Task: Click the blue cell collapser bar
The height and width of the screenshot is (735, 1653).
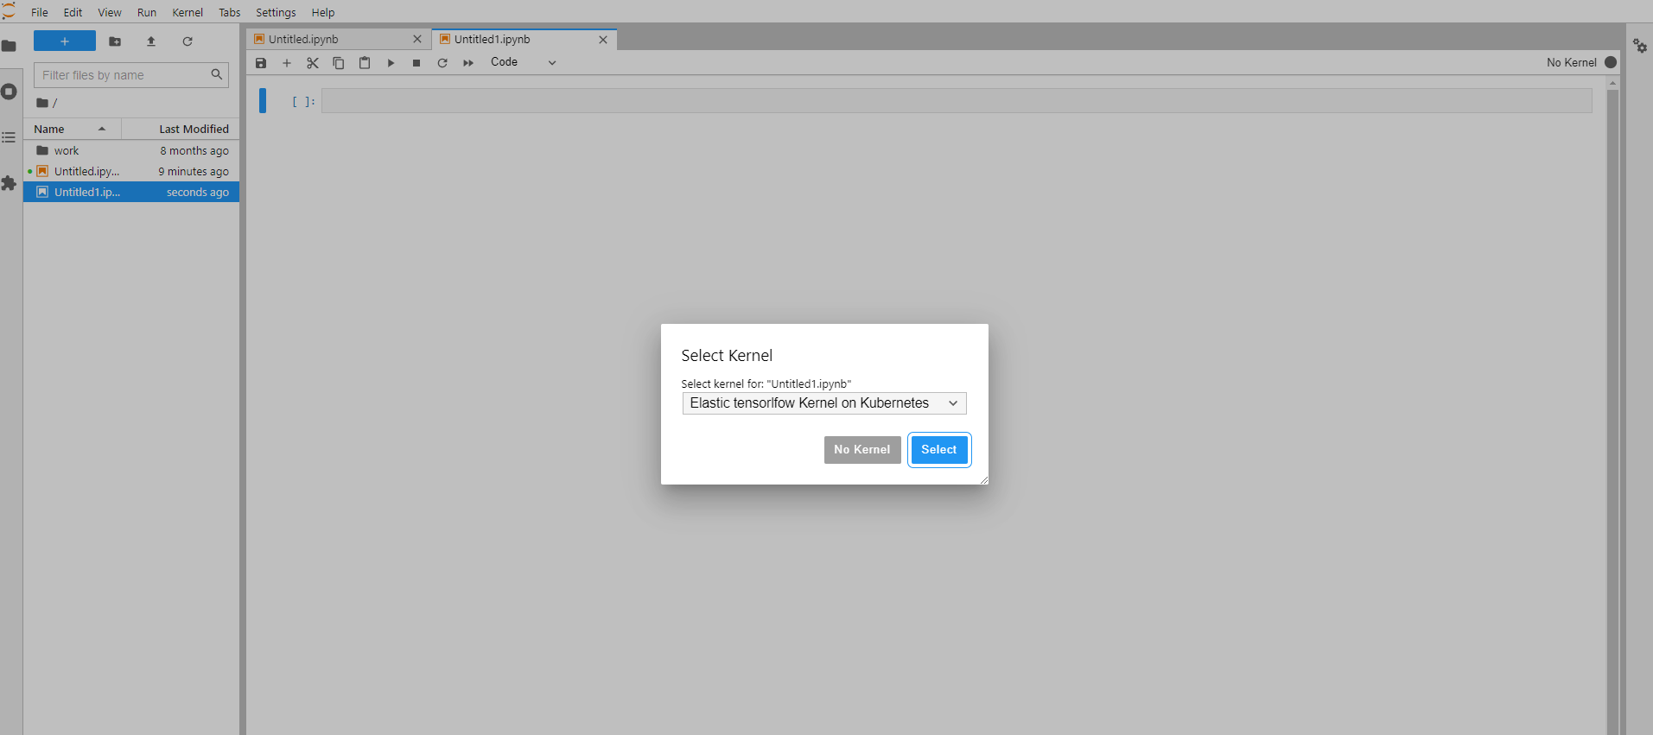Action: 263,100
